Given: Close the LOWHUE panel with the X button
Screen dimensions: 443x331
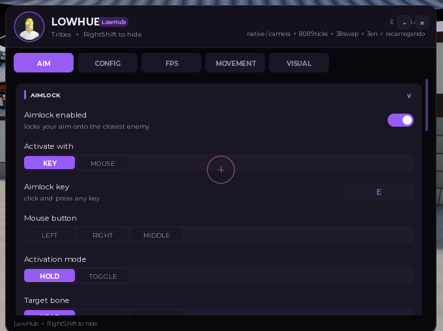Looking at the screenshot, I should 422,22.
